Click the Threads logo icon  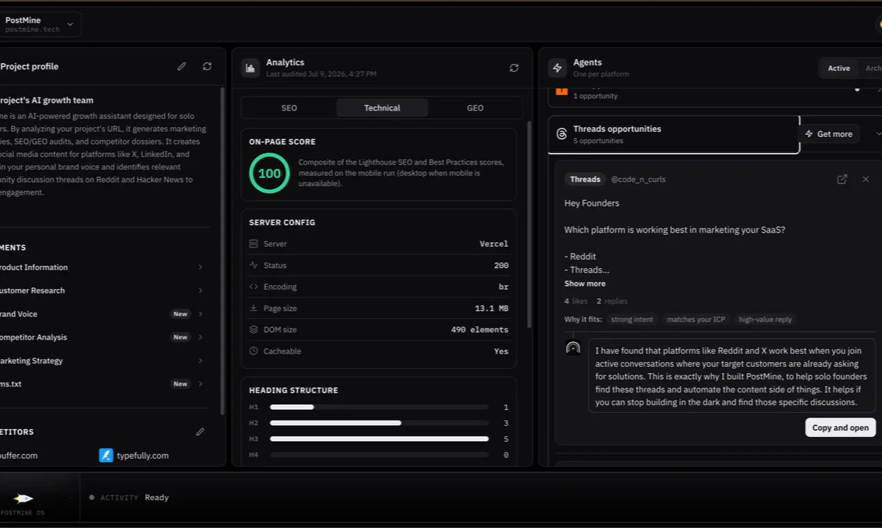coord(562,134)
